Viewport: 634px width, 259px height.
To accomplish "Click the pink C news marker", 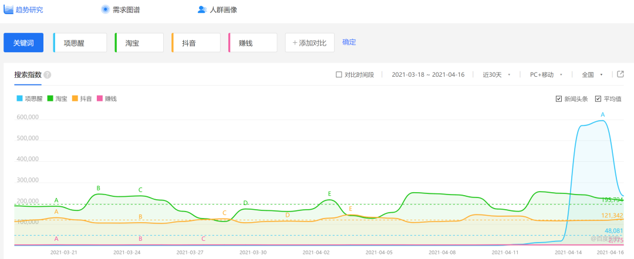I will coord(203,238).
